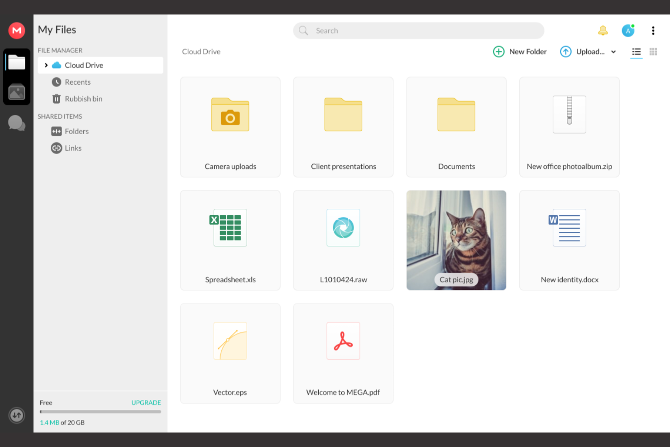Image resolution: width=670 pixels, height=447 pixels.
Task: Open the transfers widget at bottom left
Action: [17, 415]
